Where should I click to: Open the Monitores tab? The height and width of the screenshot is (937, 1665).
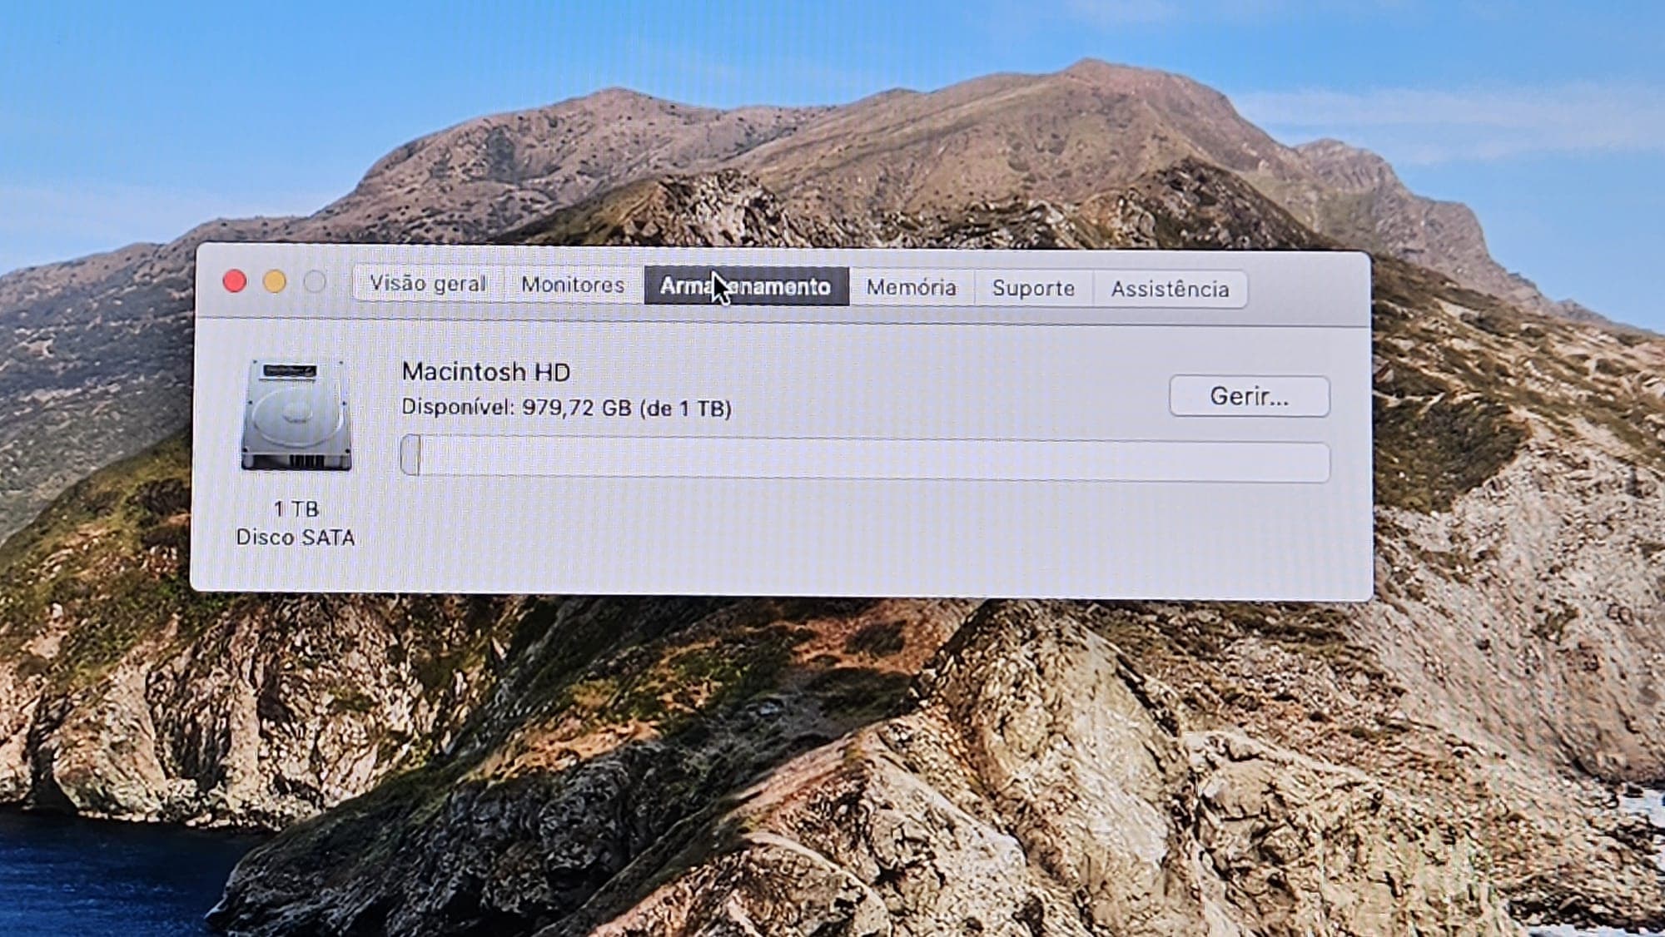tap(573, 285)
